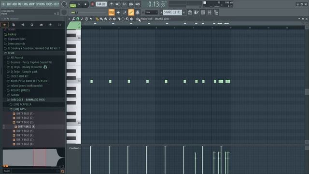This screenshot has width=309, height=174.
Task: Click the master volume knob
Action: pos(64,4)
